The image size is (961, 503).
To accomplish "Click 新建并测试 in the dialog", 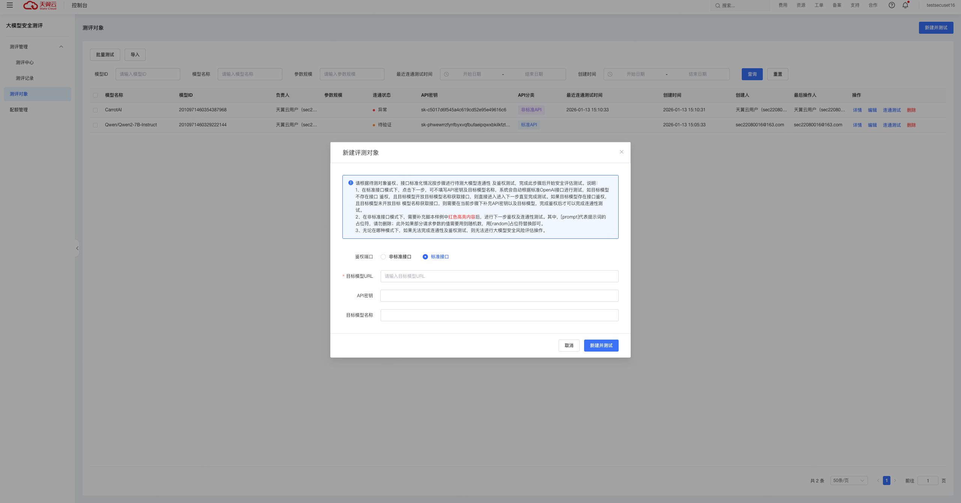I will (601, 346).
